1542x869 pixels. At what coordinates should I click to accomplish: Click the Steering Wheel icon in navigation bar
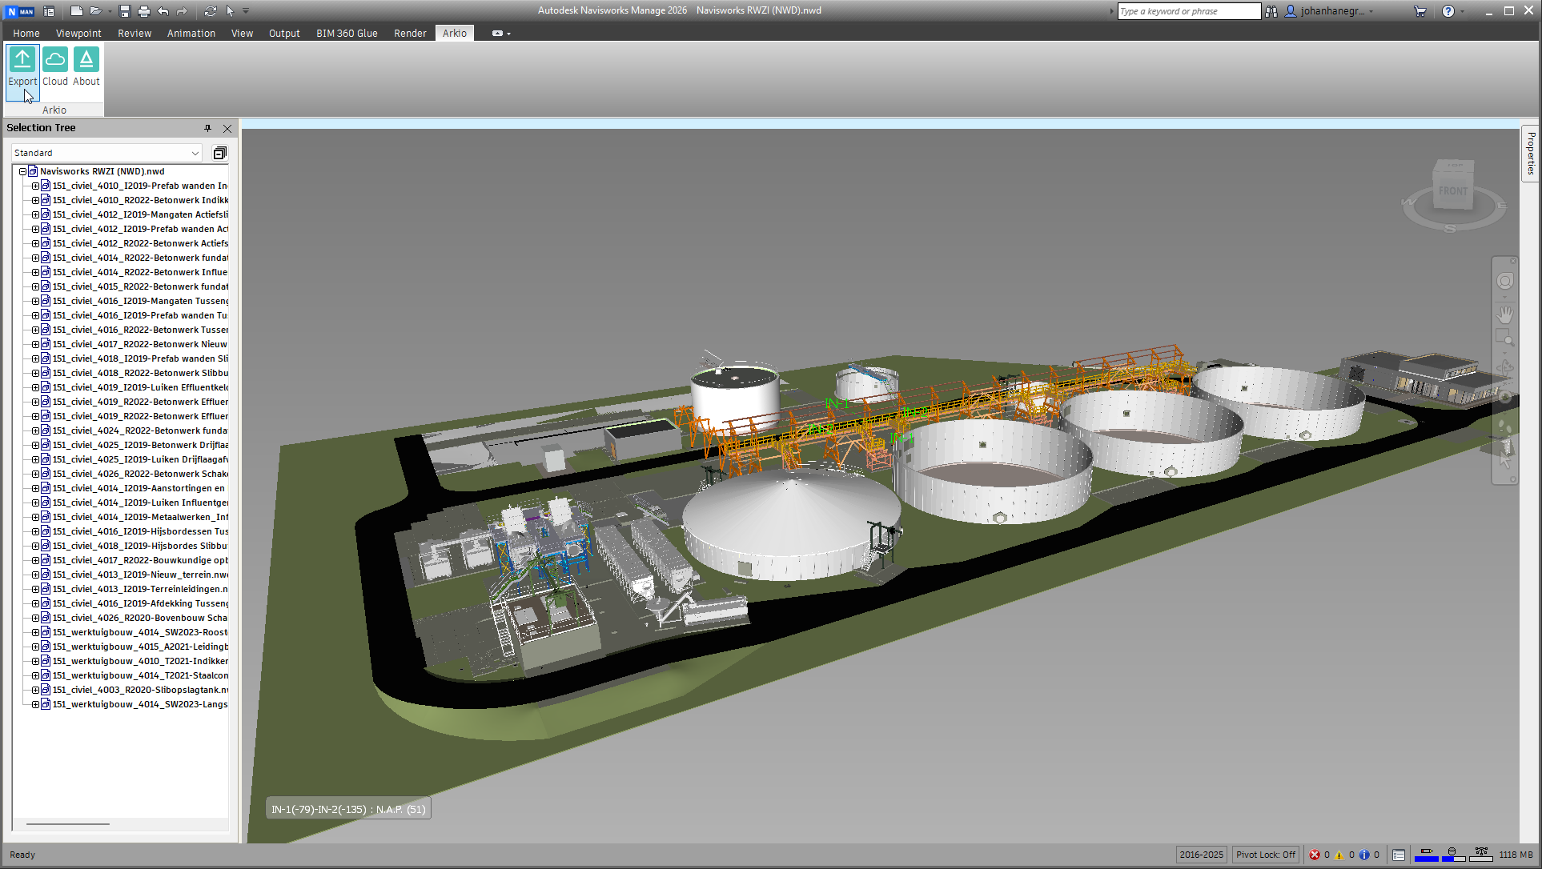(1505, 281)
